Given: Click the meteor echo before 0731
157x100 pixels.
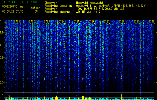Looking at the screenshot, I should 11,79.
